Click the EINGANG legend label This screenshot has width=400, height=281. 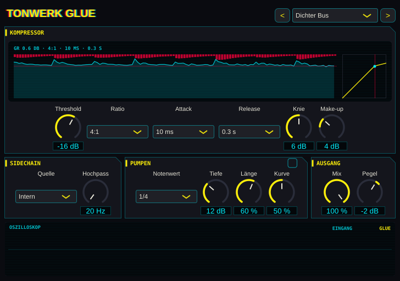click(342, 228)
